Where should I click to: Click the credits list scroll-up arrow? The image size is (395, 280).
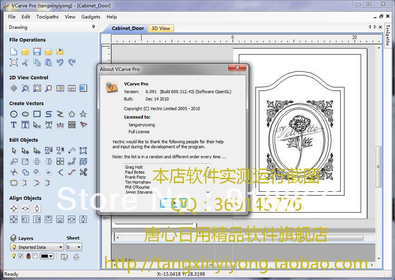pos(208,167)
